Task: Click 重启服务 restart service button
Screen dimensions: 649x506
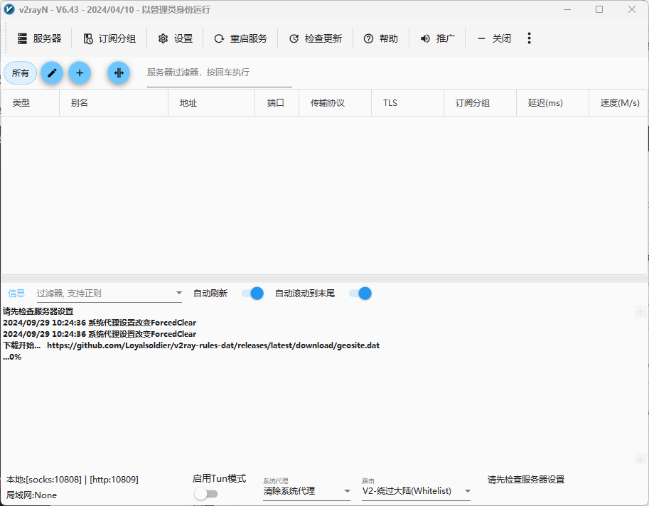Action: (x=240, y=38)
